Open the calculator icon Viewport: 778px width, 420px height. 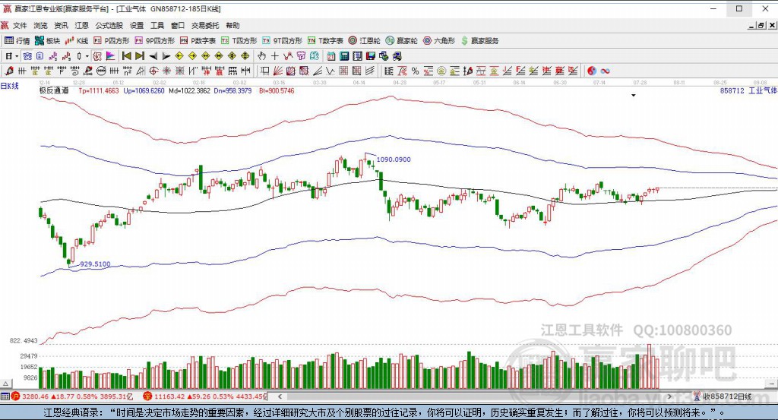tap(344, 56)
